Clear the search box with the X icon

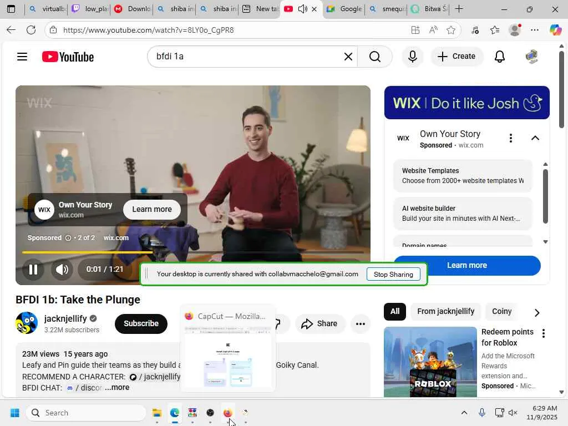coord(348,57)
